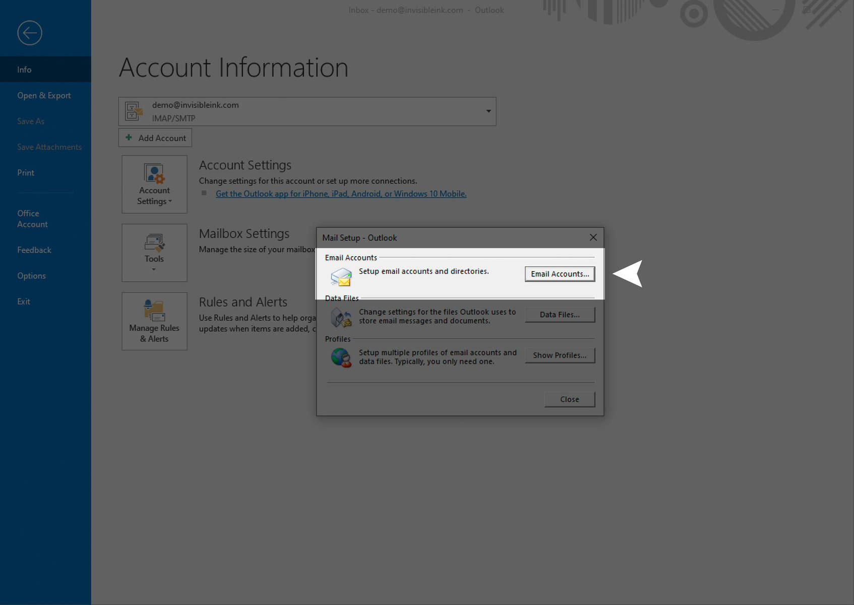Open Outlook Options from the sidebar
The image size is (854, 605).
tap(45, 276)
